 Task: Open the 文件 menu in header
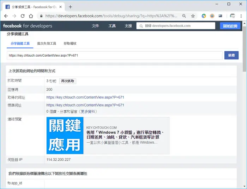[95, 26]
